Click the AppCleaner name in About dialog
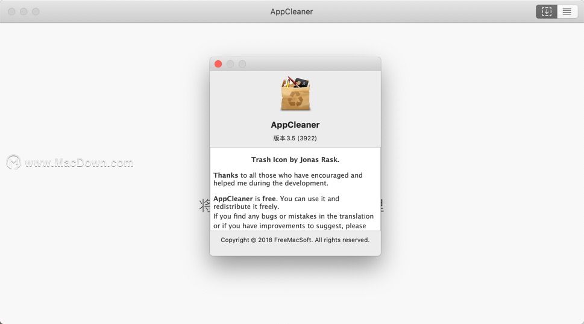Viewport: 584px width, 324px height. pos(295,125)
